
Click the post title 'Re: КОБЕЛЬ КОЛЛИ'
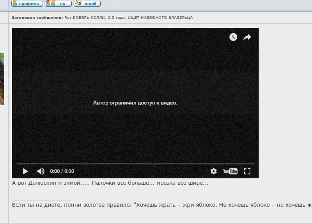(x=129, y=18)
